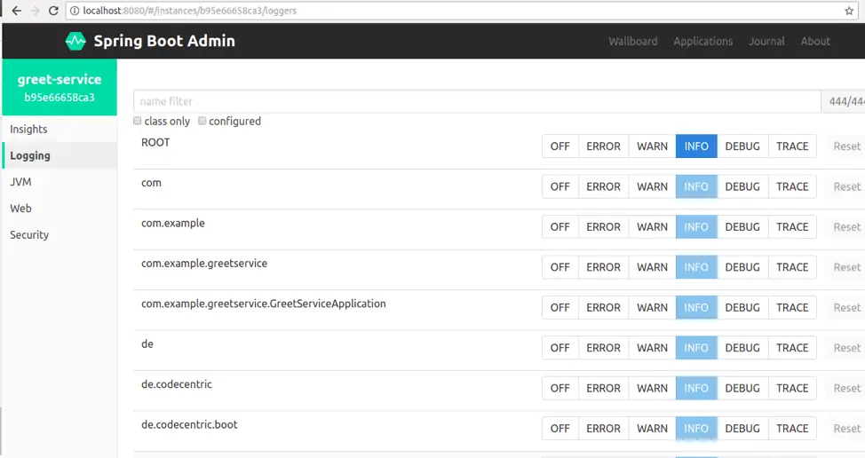Set de.codecentric.boot logger to DEBUG
The image size is (865, 458).
[x=742, y=428]
